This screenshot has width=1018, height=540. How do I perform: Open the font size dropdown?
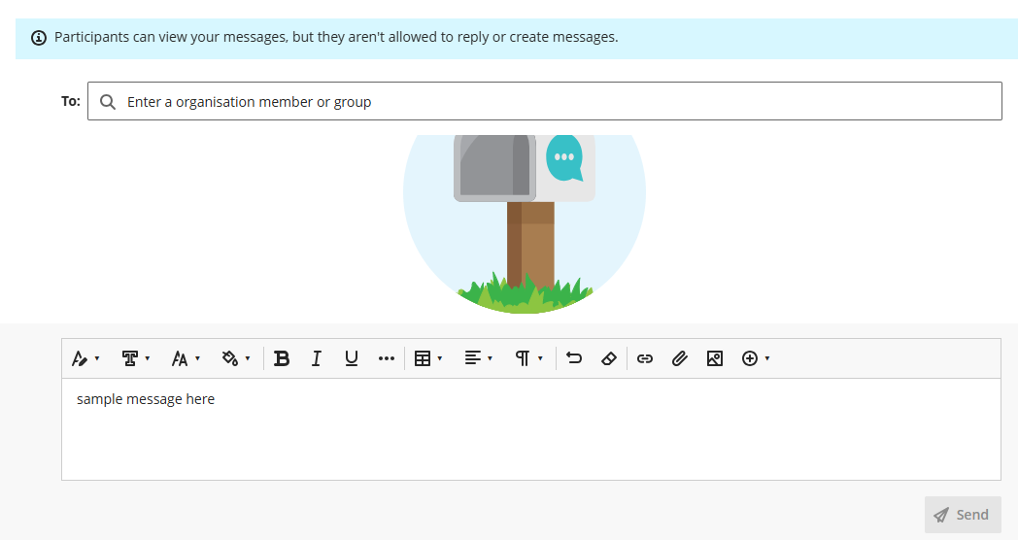186,358
